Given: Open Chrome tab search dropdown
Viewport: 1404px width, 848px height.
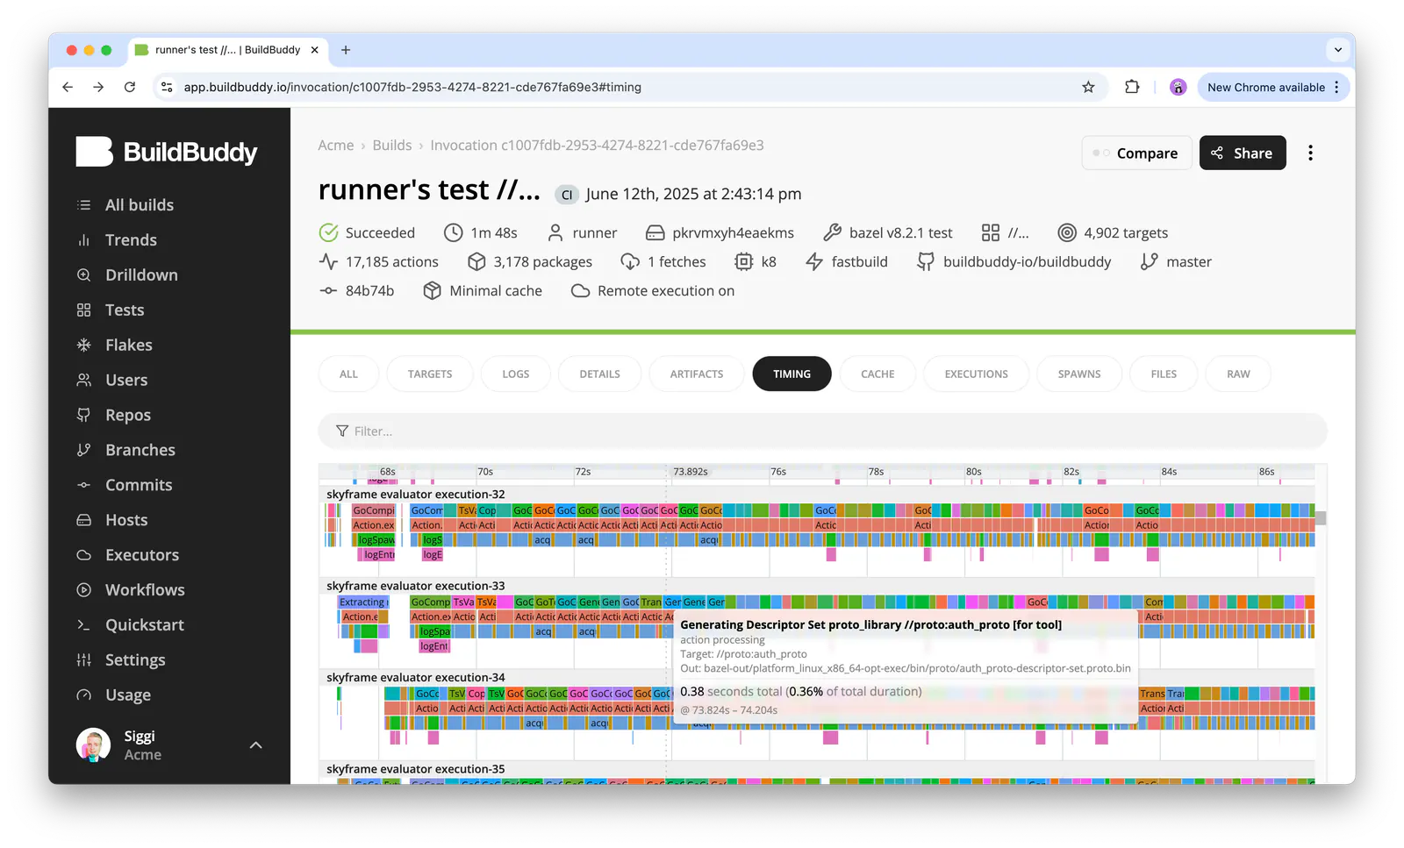Looking at the screenshot, I should [x=1337, y=50].
